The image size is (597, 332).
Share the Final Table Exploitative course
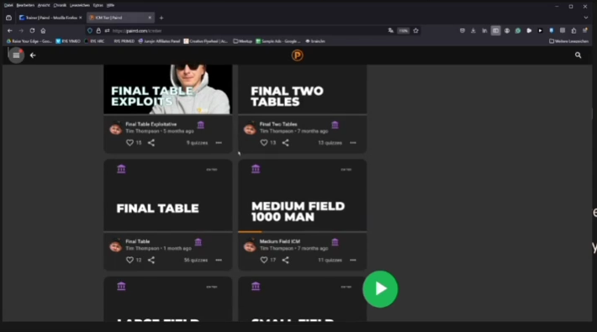(x=151, y=143)
